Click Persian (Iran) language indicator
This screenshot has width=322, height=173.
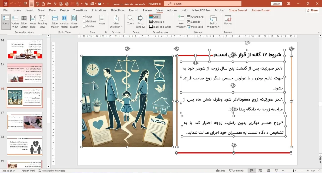coord(28,171)
